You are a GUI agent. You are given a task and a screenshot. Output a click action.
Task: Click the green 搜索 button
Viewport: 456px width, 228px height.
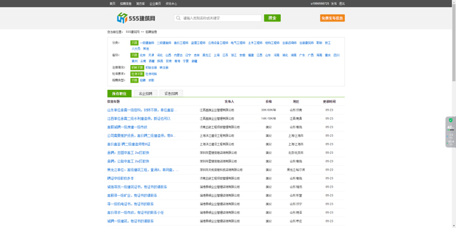[272, 18]
